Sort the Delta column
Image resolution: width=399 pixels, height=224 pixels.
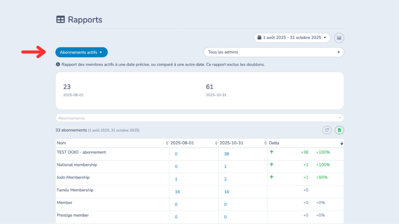click(342, 143)
